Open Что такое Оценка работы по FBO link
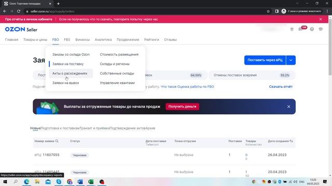Viewport: 332px width, 186px height. [x=187, y=87]
